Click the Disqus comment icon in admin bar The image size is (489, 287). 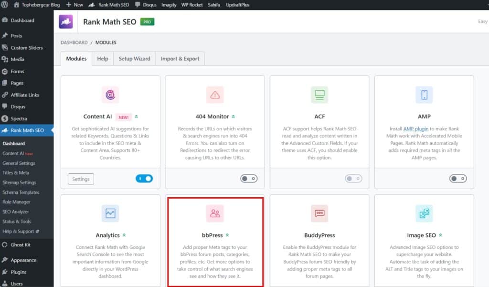138,5
